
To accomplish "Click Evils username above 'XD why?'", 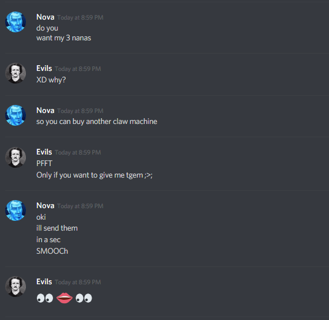I will 44,68.
